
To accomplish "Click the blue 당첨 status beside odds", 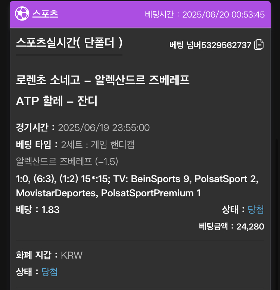I will (x=256, y=209).
